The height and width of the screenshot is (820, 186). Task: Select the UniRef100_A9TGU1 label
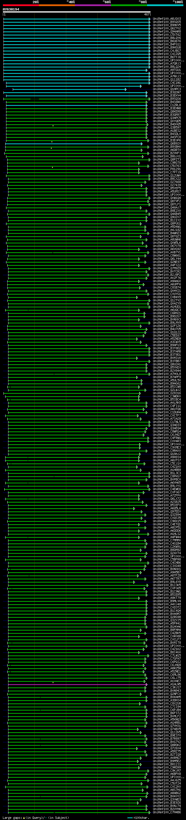click(167, 70)
